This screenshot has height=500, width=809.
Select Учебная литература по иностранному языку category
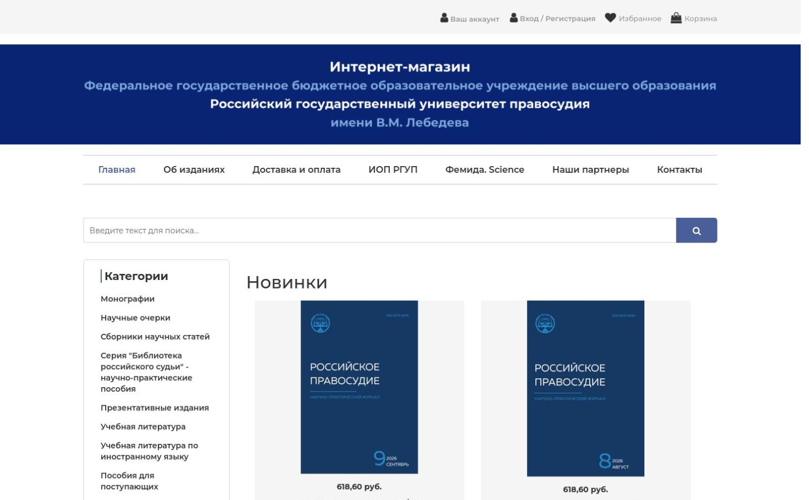point(149,451)
